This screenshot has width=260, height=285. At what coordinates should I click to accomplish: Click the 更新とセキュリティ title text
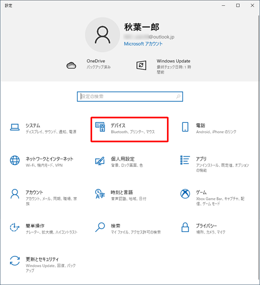(x=42, y=259)
